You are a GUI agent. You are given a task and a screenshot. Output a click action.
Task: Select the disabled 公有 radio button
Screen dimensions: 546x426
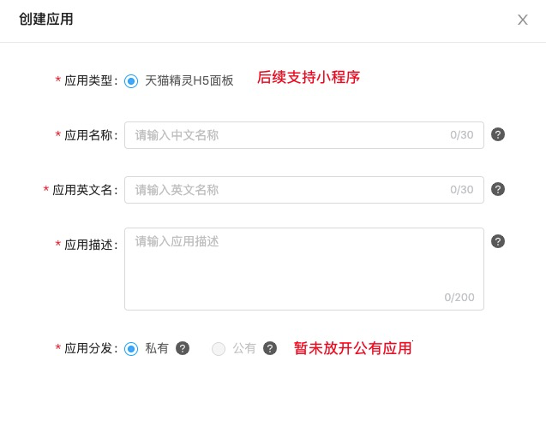(x=219, y=348)
